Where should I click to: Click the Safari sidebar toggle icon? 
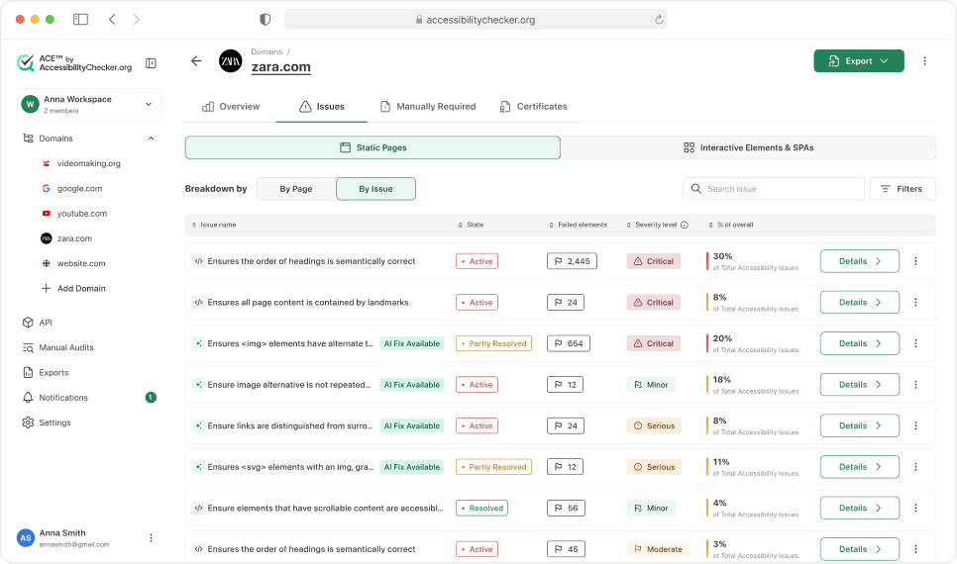80,20
